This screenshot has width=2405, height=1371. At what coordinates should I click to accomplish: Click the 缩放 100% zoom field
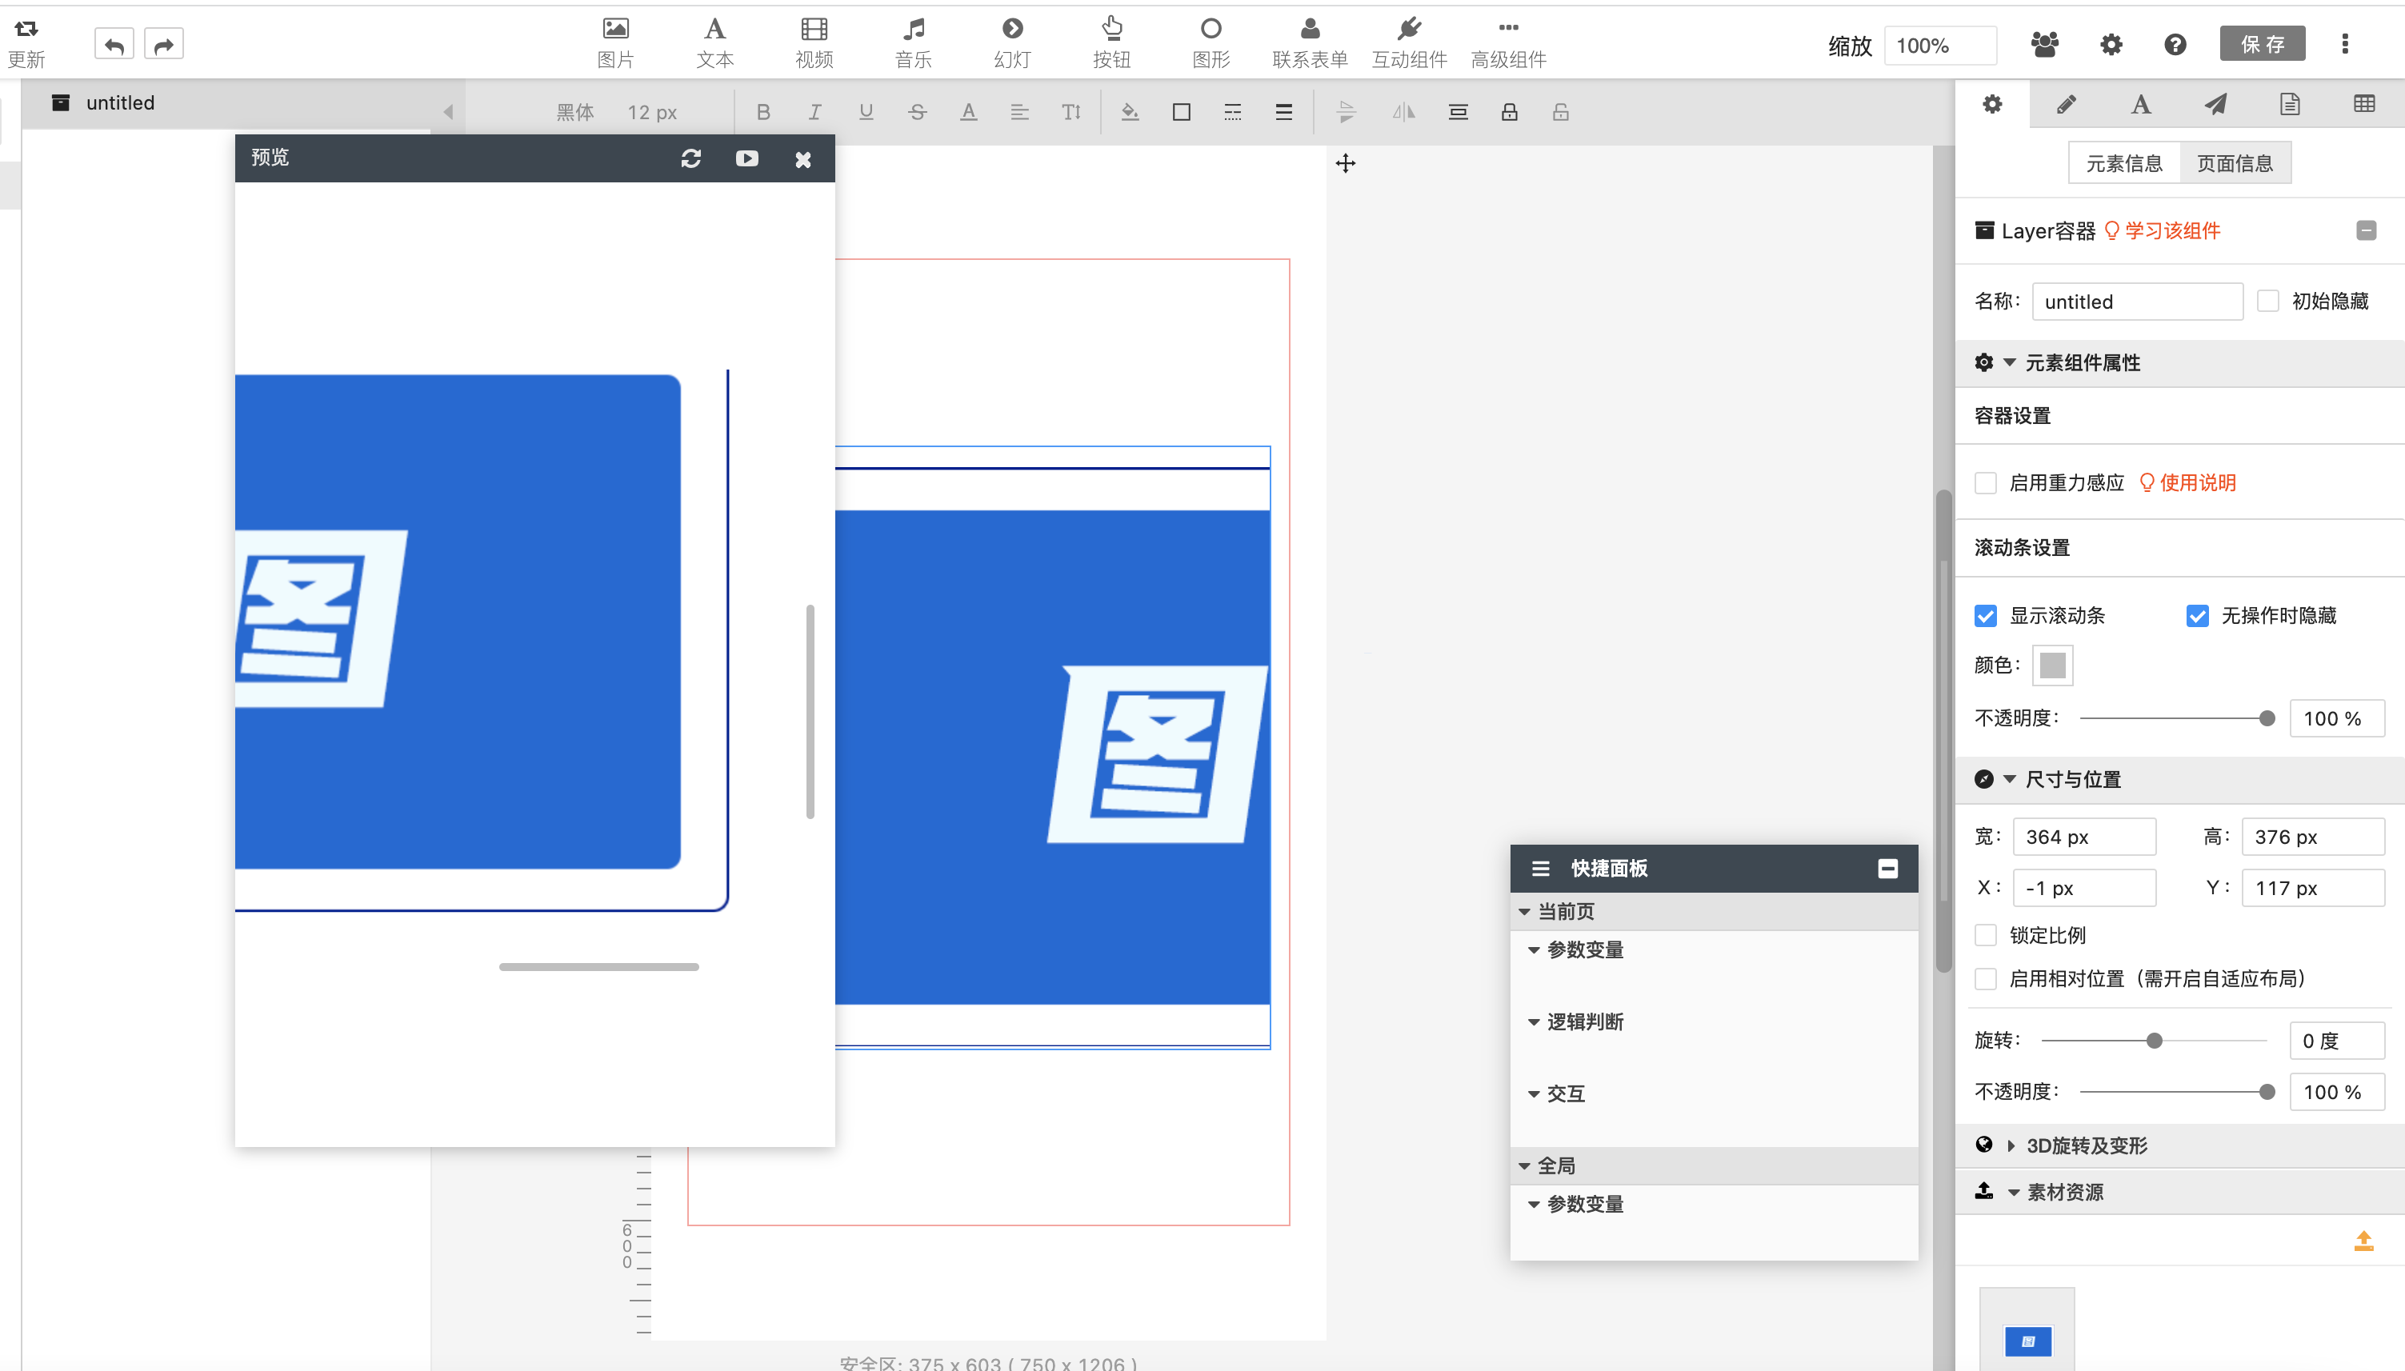point(1940,46)
